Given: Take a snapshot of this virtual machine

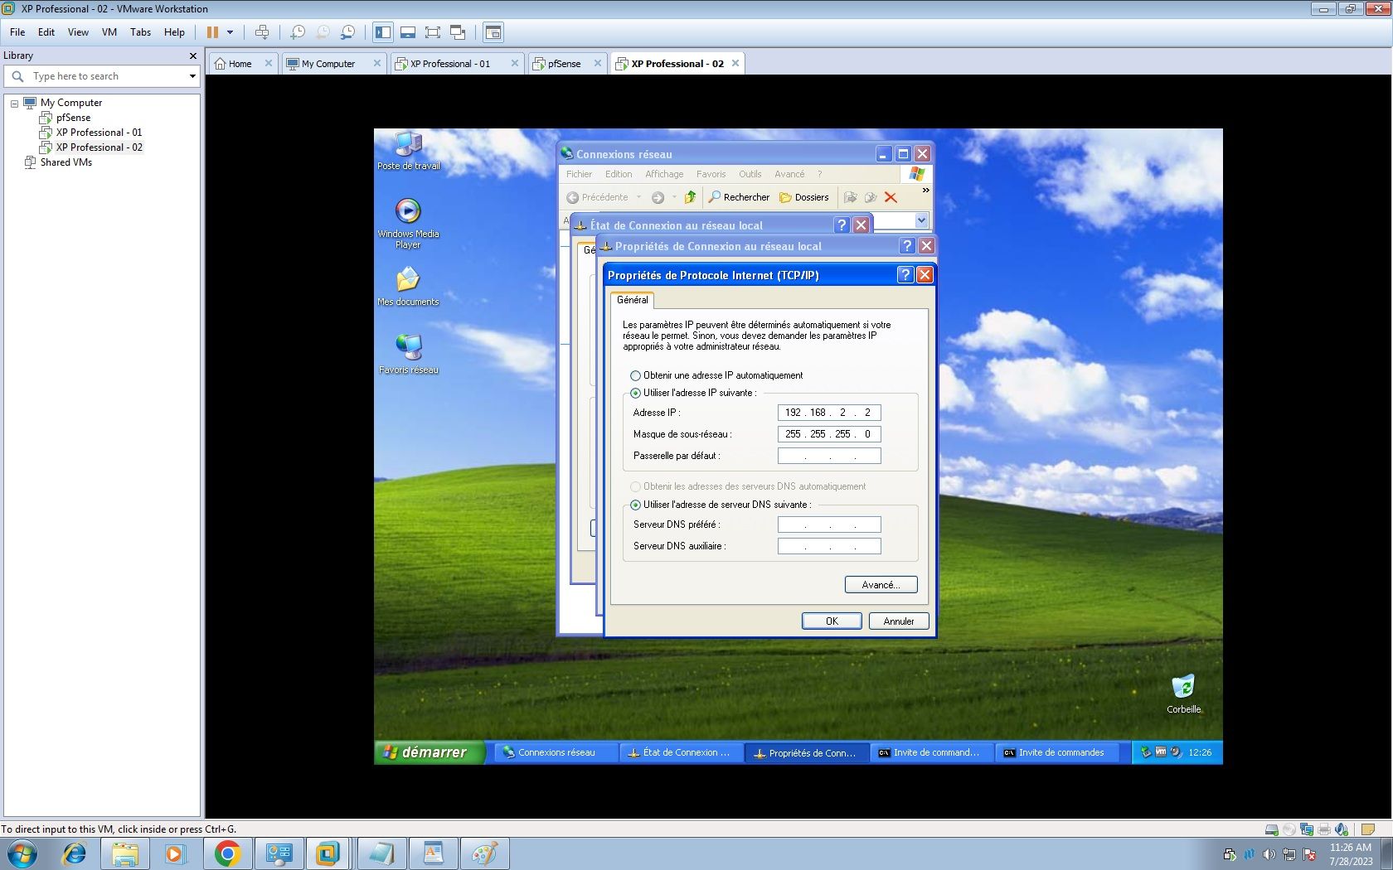Looking at the screenshot, I should tap(298, 32).
